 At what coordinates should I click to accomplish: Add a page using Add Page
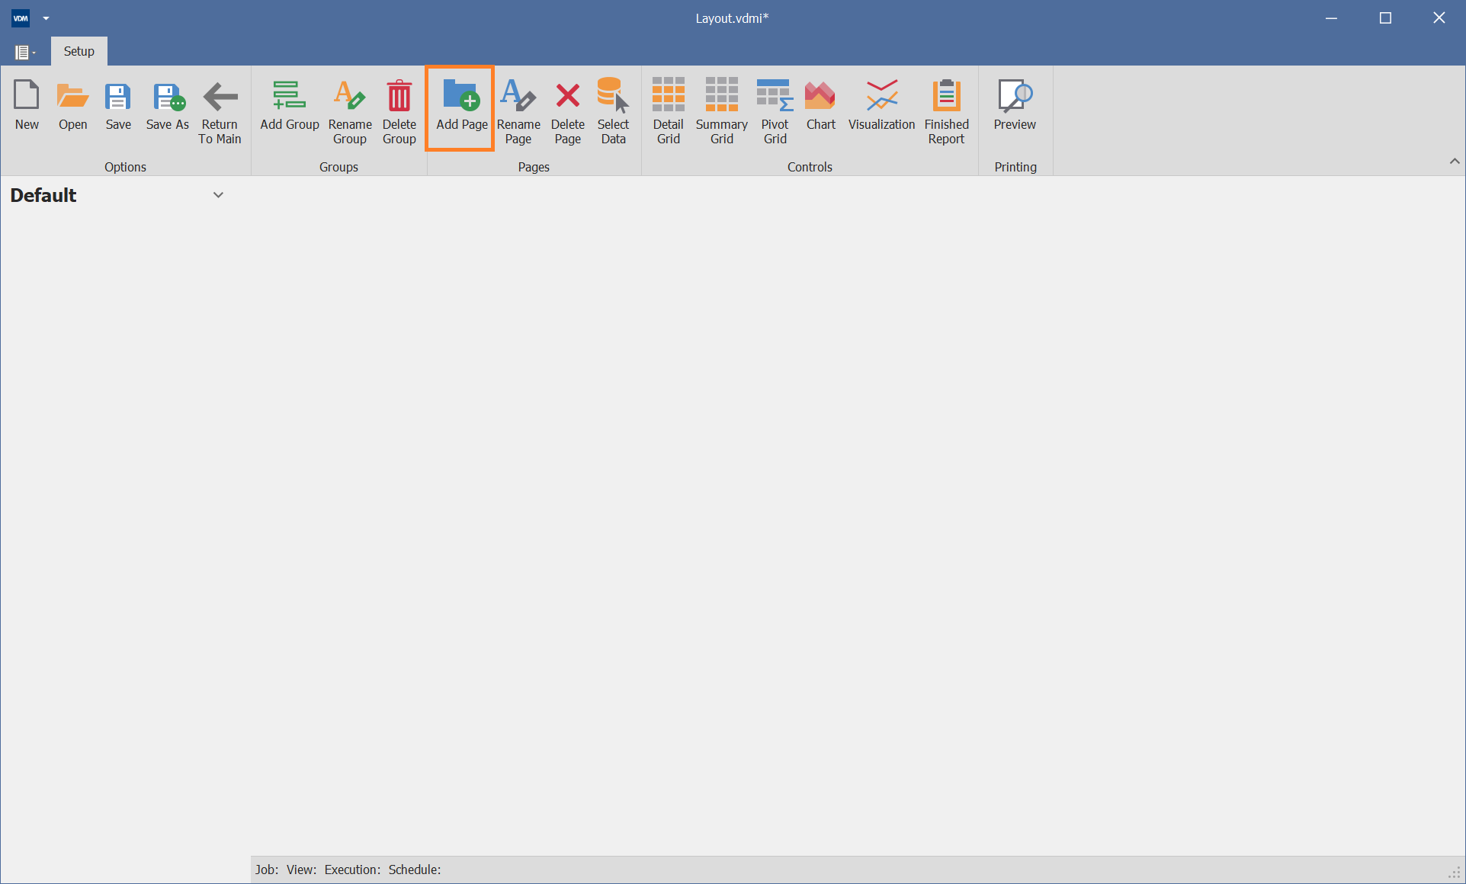(x=461, y=107)
